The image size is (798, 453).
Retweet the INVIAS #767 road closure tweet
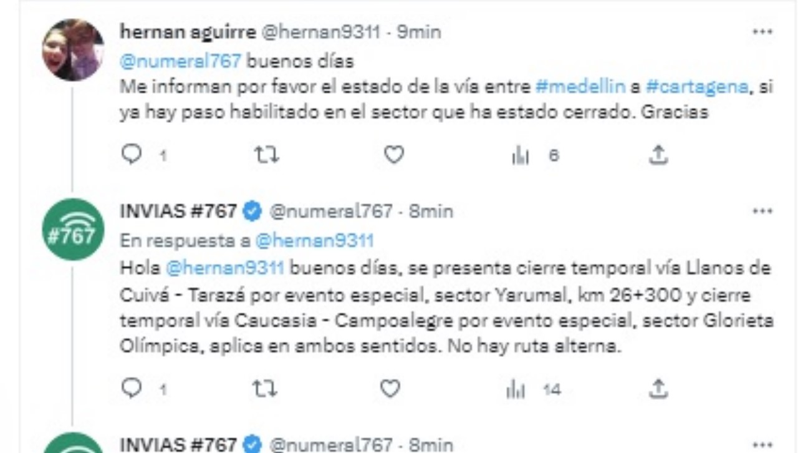click(266, 389)
